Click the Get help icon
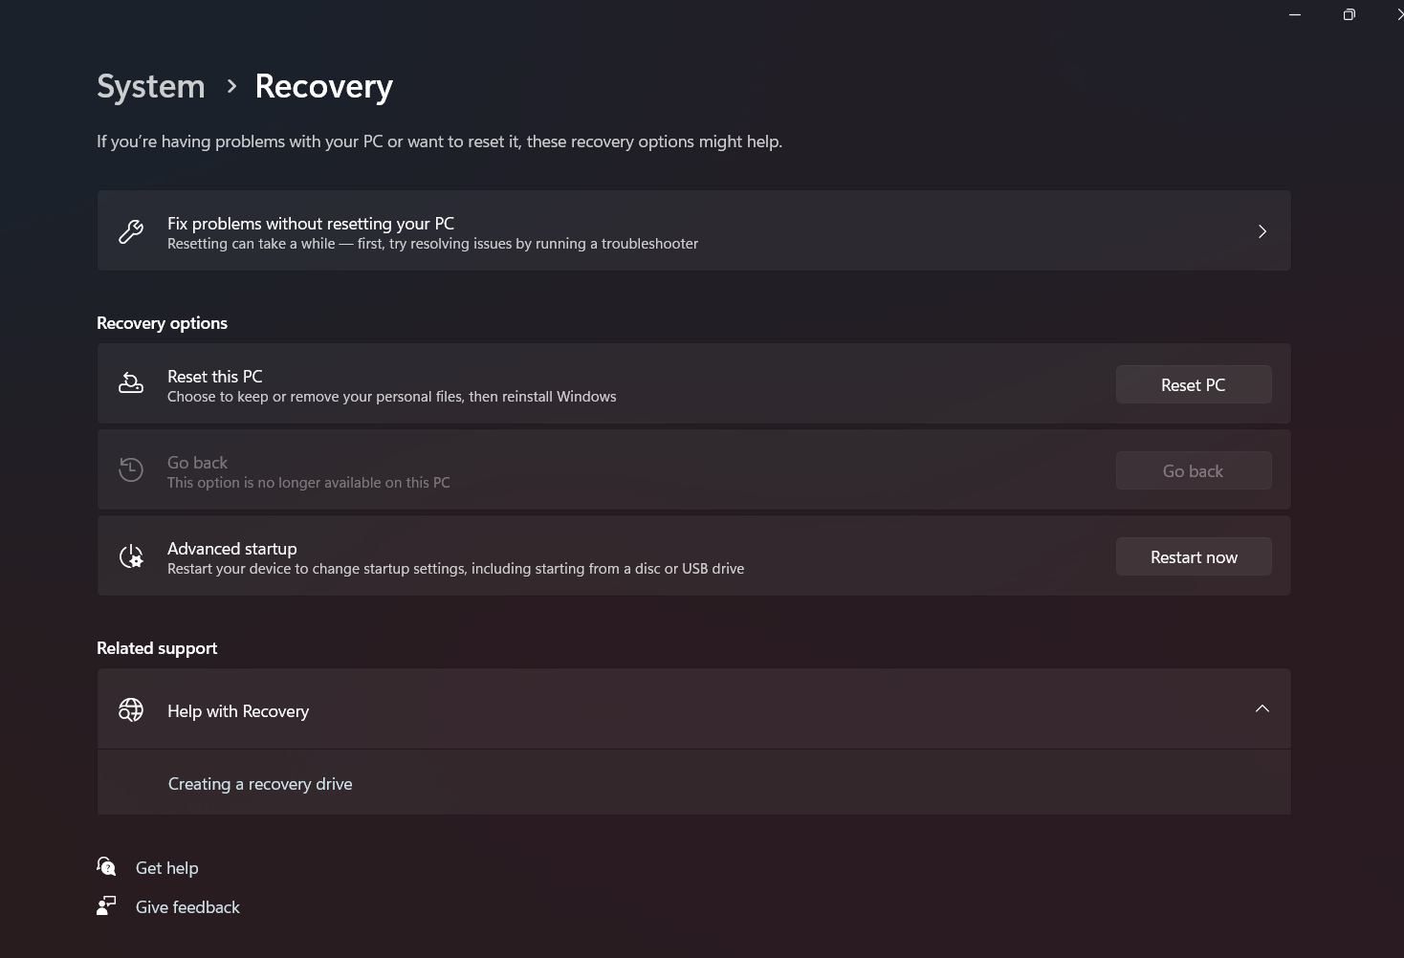This screenshot has width=1404, height=958. 106,867
